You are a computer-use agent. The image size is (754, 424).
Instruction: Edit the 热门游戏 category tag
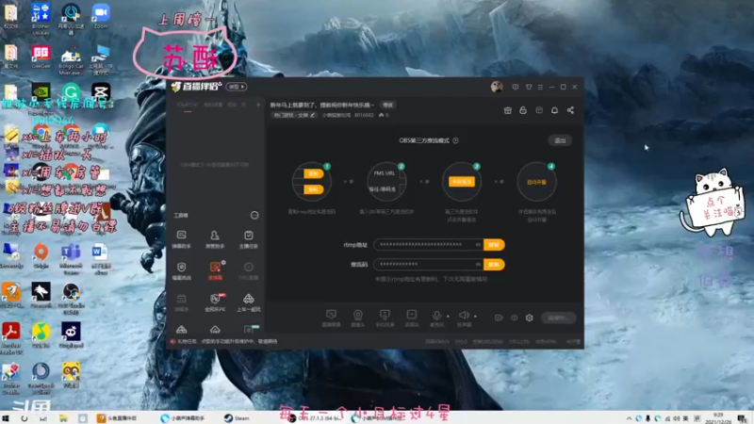click(x=294, y=115)
